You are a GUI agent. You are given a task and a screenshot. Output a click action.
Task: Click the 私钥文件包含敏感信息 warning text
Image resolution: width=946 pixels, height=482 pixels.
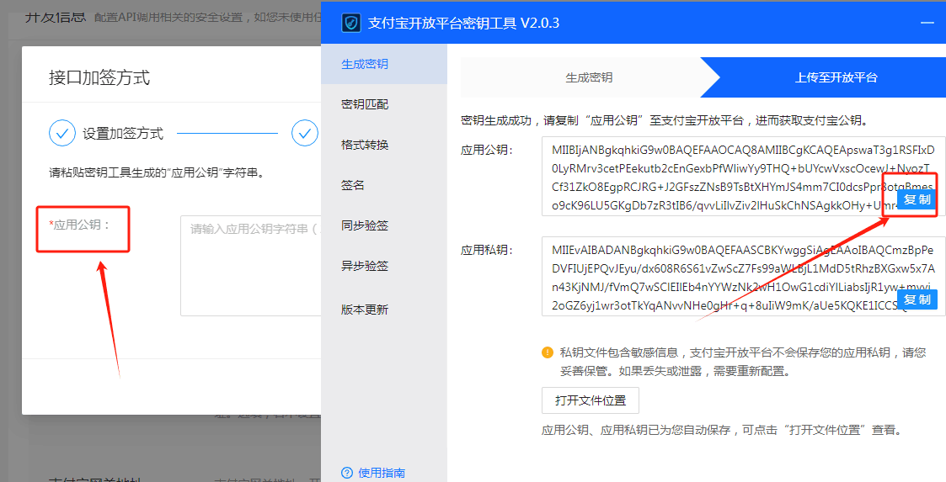[x=743, y=362]
